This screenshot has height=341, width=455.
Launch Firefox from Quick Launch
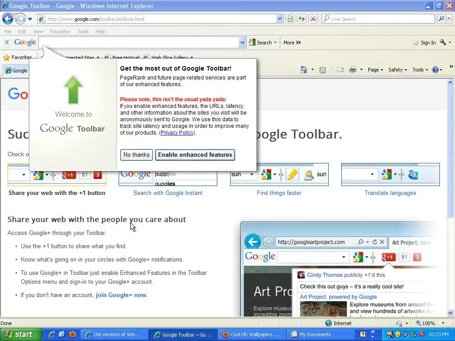[x=72, y=334]
